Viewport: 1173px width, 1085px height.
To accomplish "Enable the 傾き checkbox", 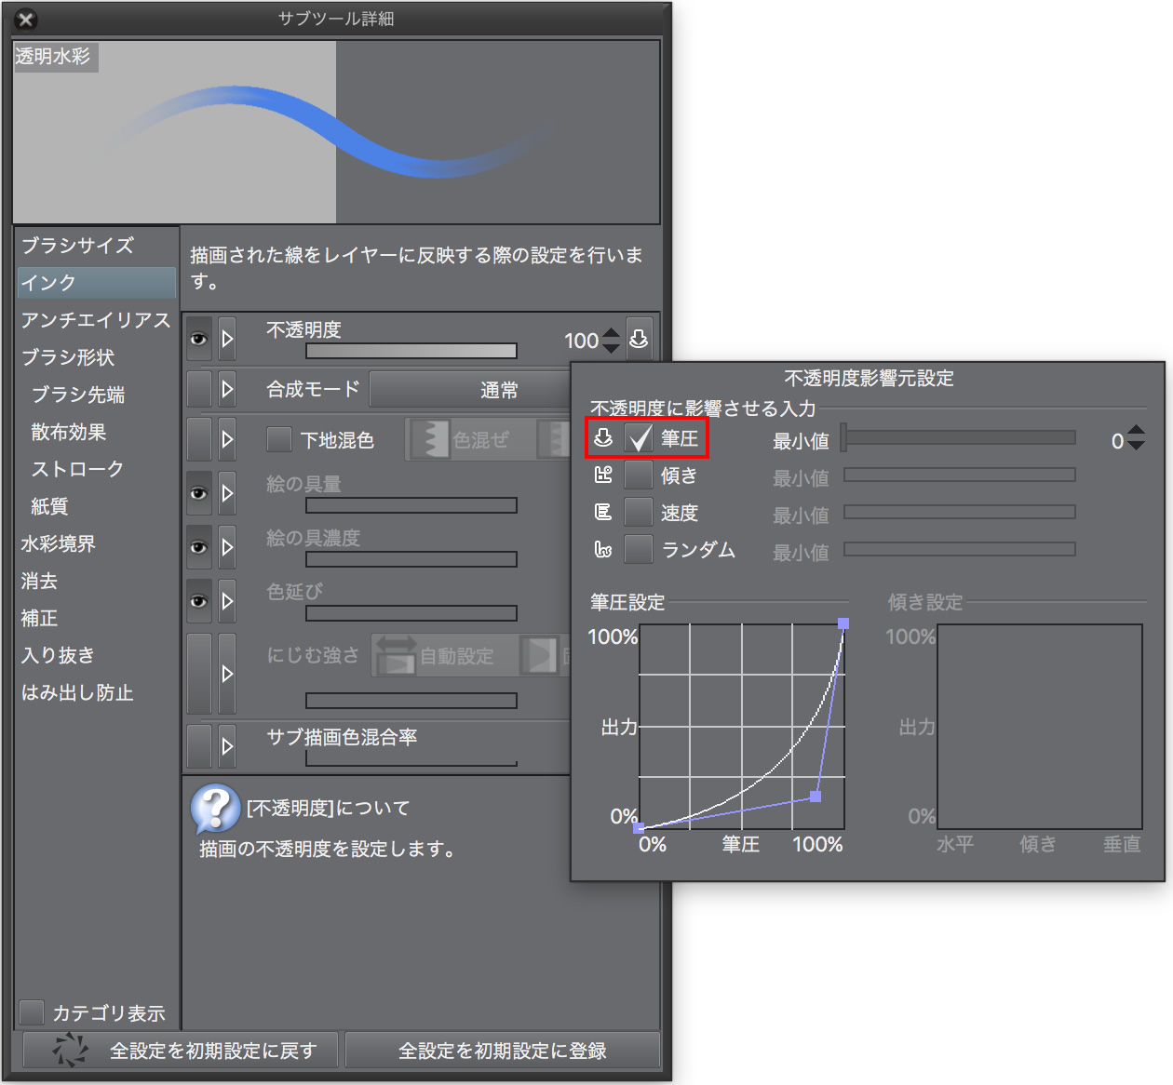I will point(639,476).
